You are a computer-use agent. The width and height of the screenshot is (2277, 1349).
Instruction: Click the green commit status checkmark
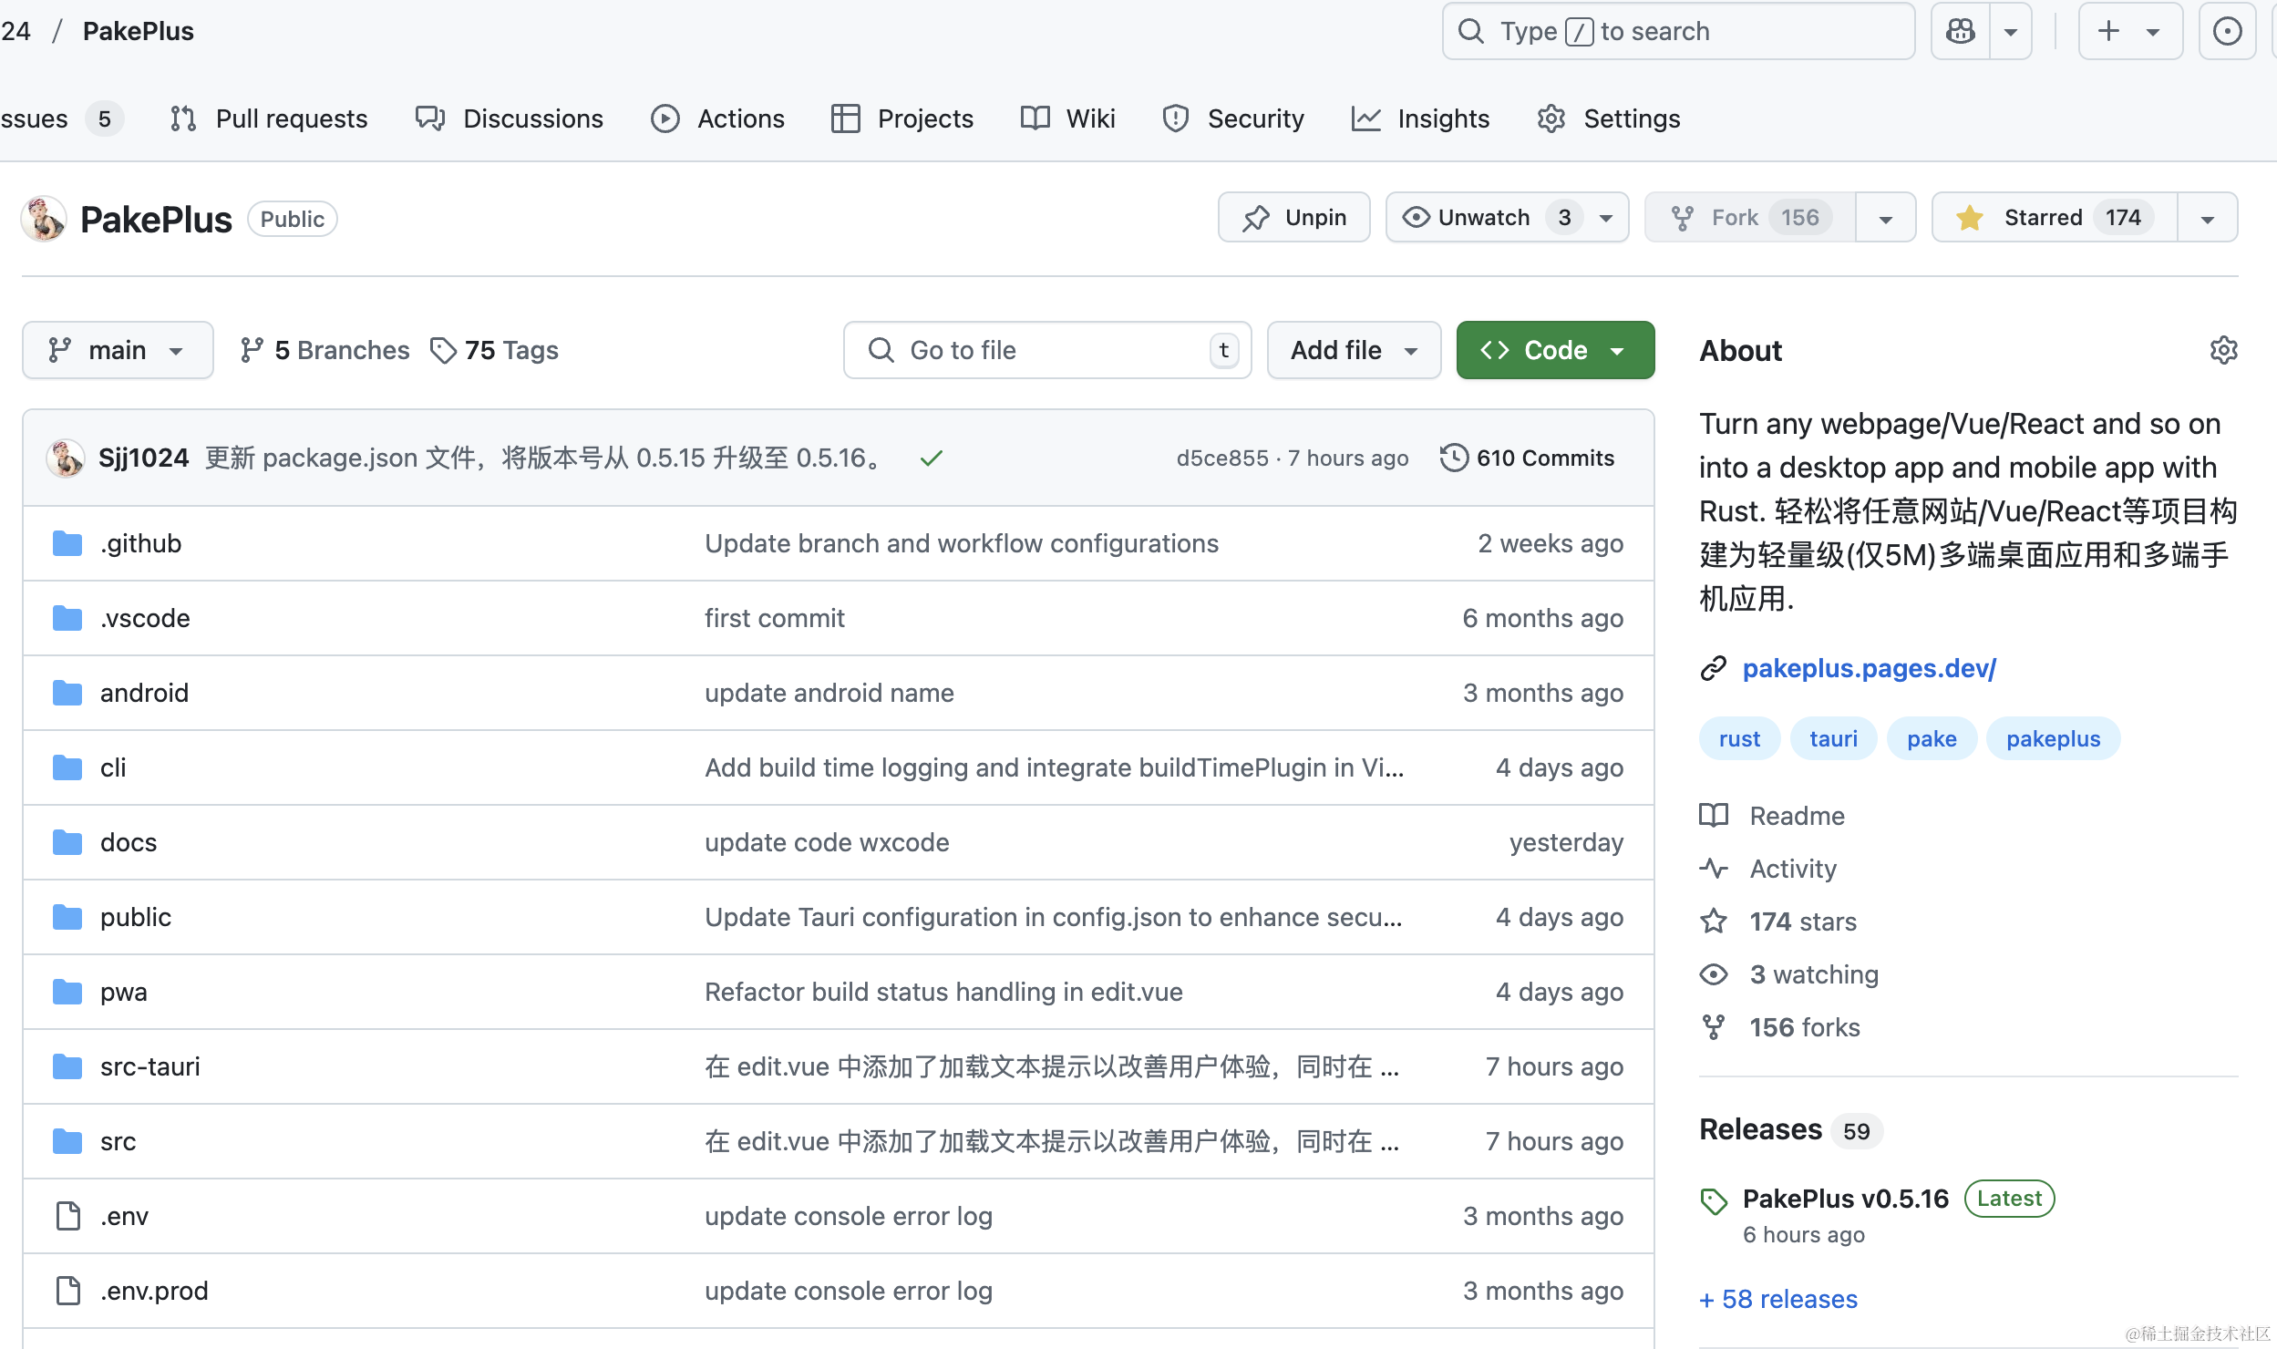coord(931,458)
